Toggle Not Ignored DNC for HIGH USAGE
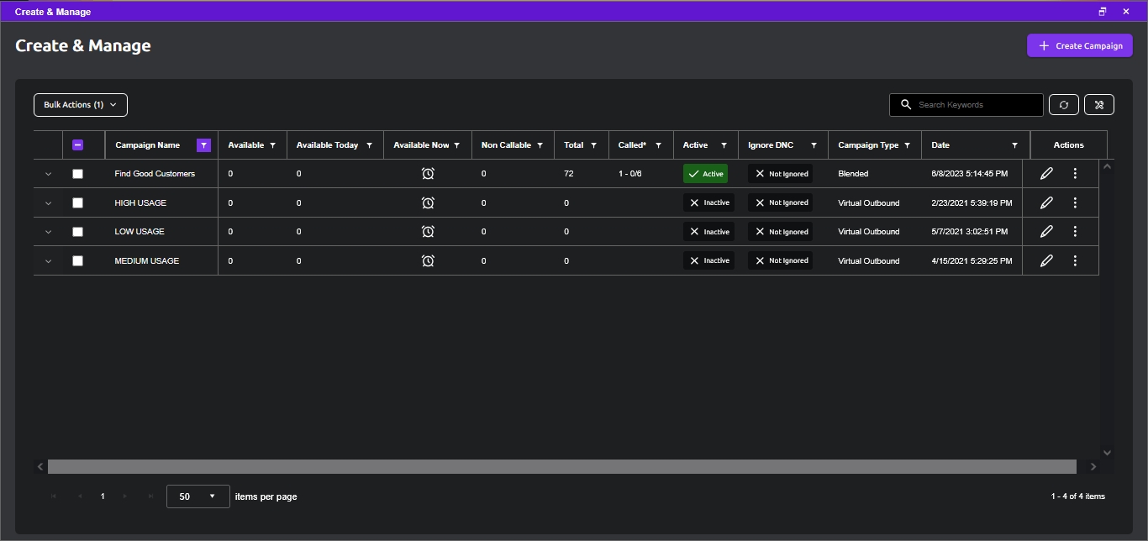1148x541 pixels. coord(780,202)
